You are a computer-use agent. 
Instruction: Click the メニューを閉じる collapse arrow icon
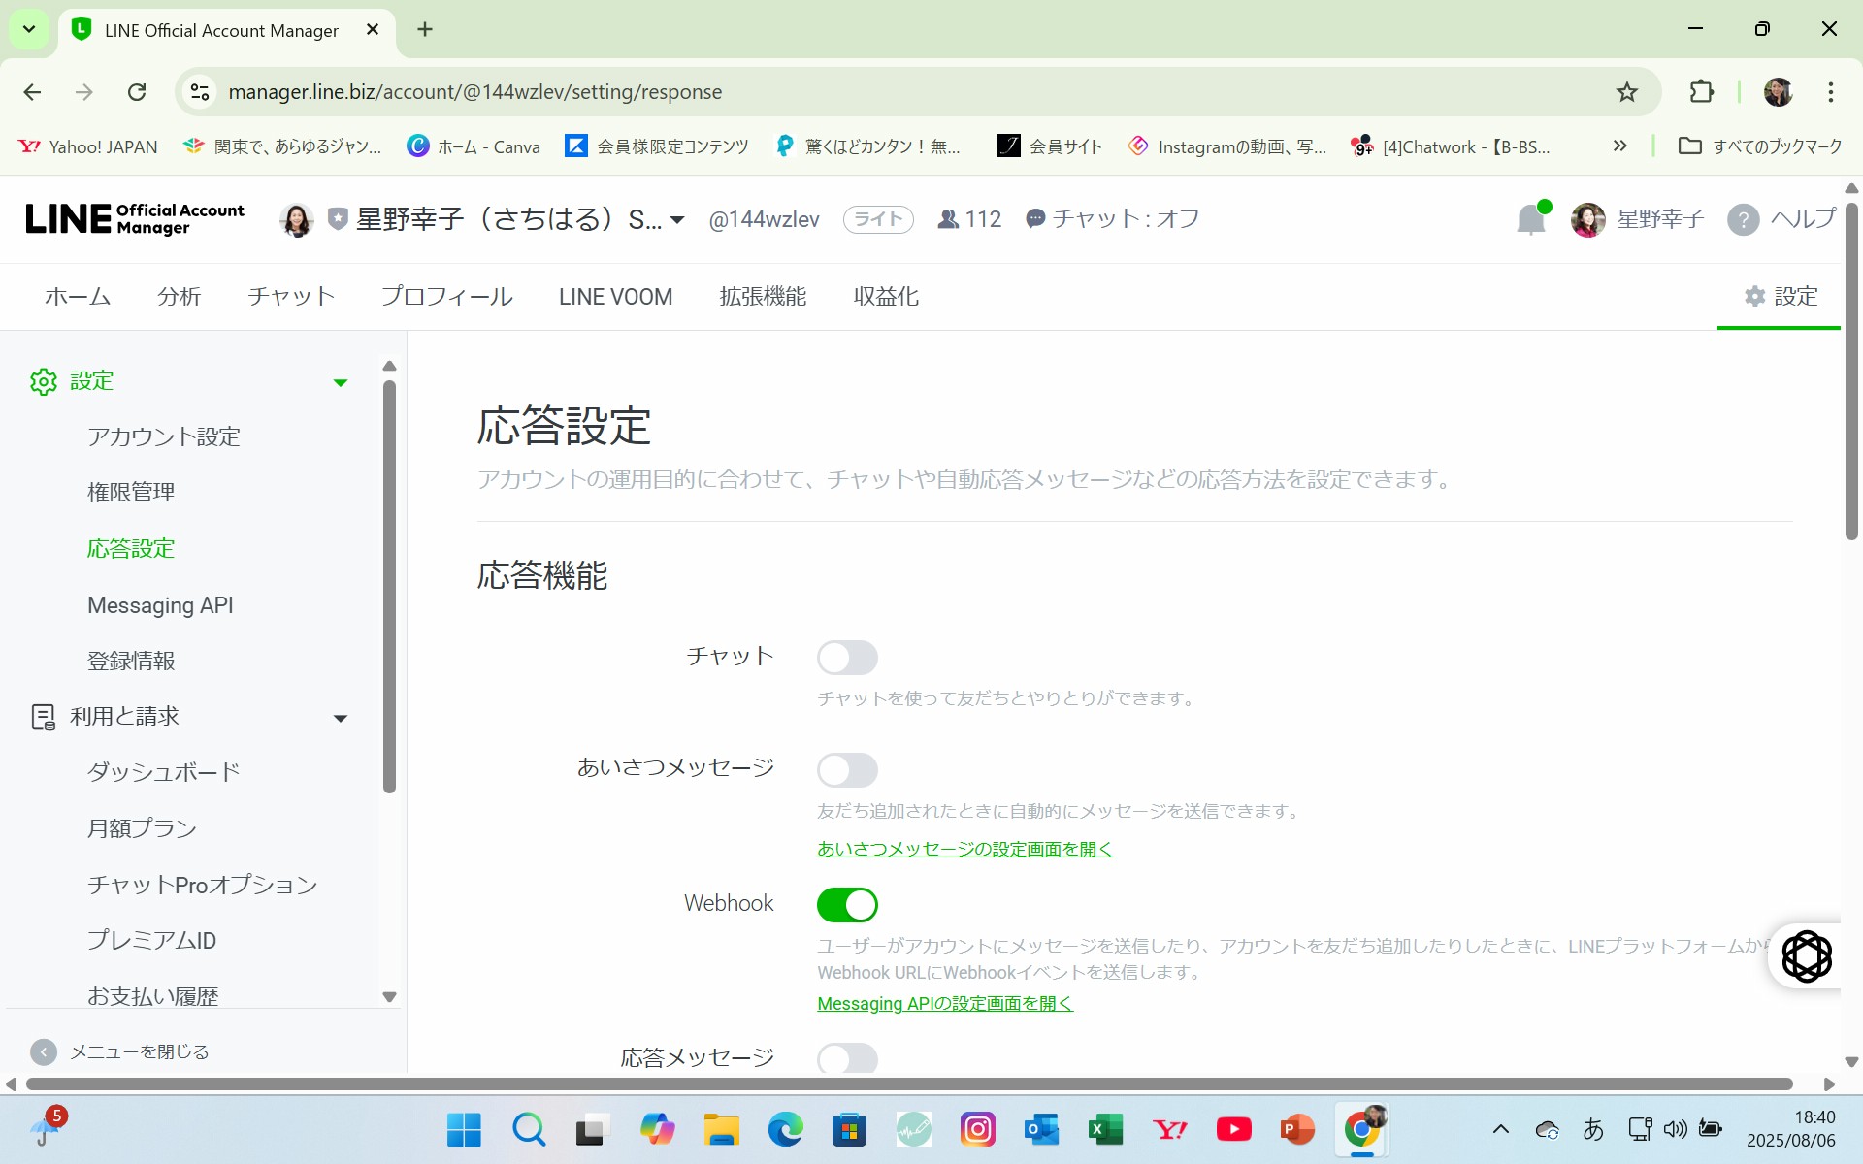click(44, 1051)
